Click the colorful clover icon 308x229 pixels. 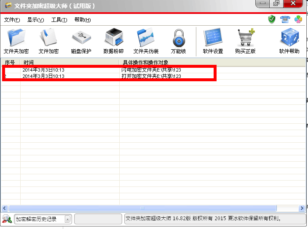298,19
